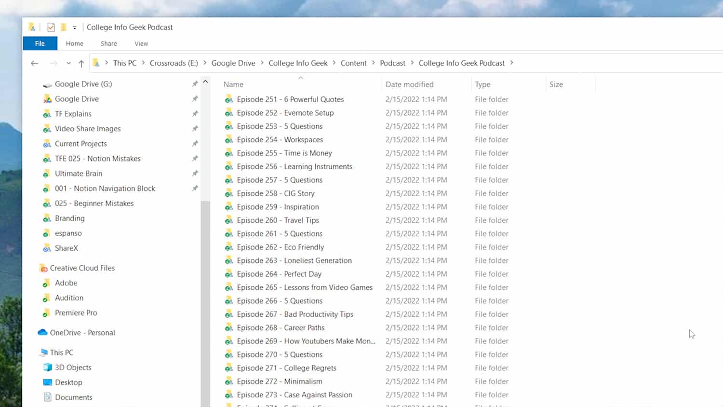
Task: Switch to the View ribbon tab
Action: (x=141, y=43)
